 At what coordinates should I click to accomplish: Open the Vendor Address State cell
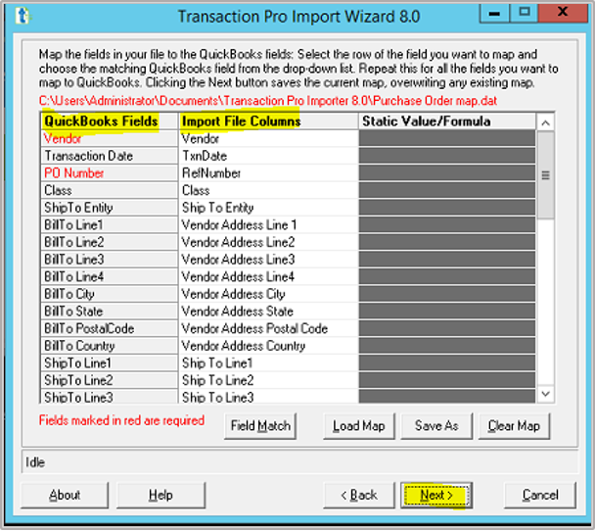coord(268,312)
